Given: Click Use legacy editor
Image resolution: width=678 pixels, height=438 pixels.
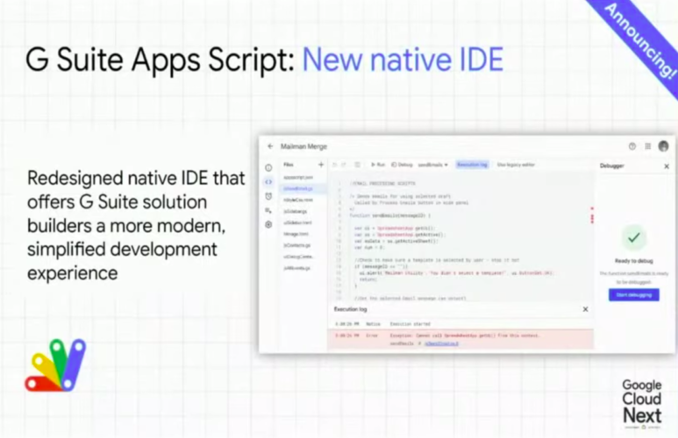Looking at the screenshot, I should [516, 165].
